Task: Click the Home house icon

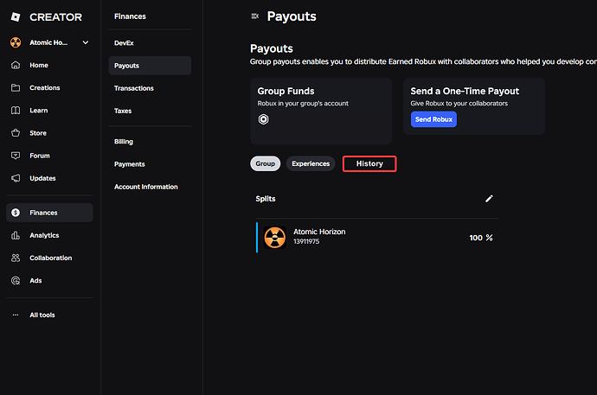Action: click(16, 65)
